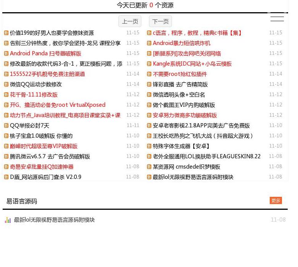Open 做个截图王VIP内购破解版 link
The height and width of the screenshot is (267, 298).
coord(184,105)
